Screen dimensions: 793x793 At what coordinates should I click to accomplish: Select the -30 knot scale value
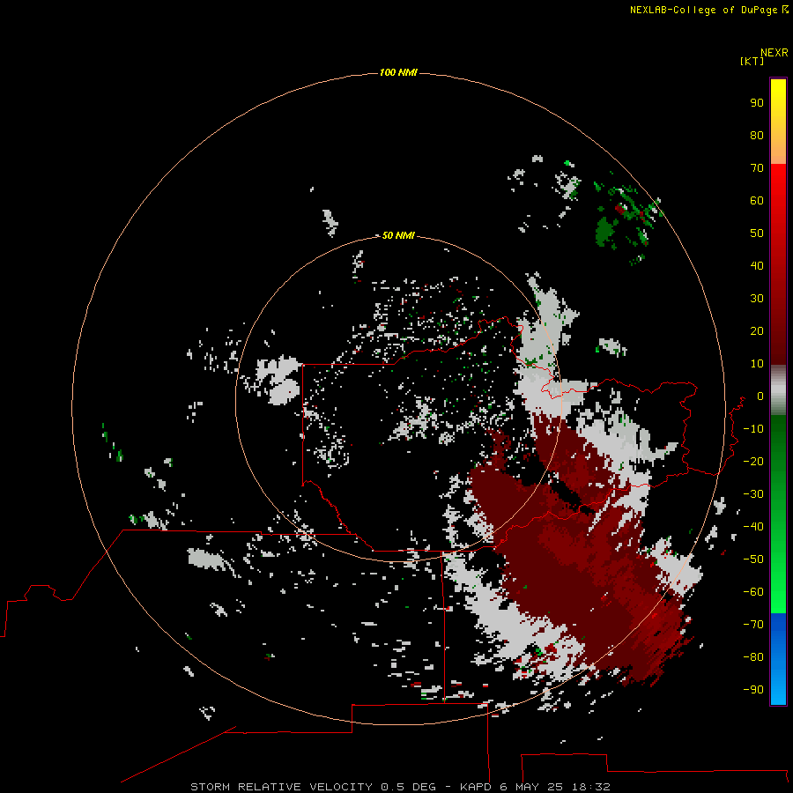[x=753, y=494]
